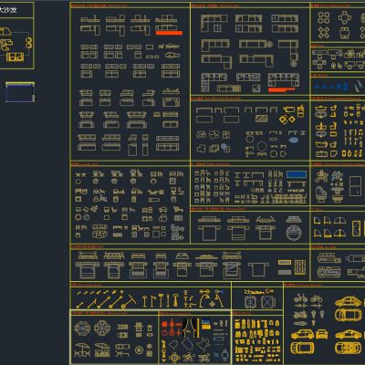The width and height of the screenshot is (365, 365).
Task: Pick the two-panel tall door block
Action: [355, 185]
